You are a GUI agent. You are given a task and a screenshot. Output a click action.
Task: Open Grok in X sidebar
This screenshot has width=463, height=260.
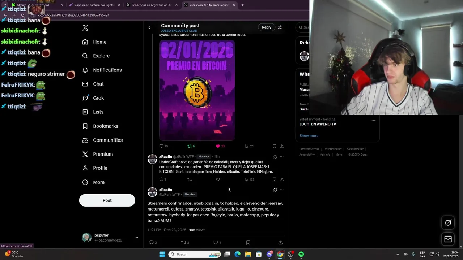tap(93, 98)
